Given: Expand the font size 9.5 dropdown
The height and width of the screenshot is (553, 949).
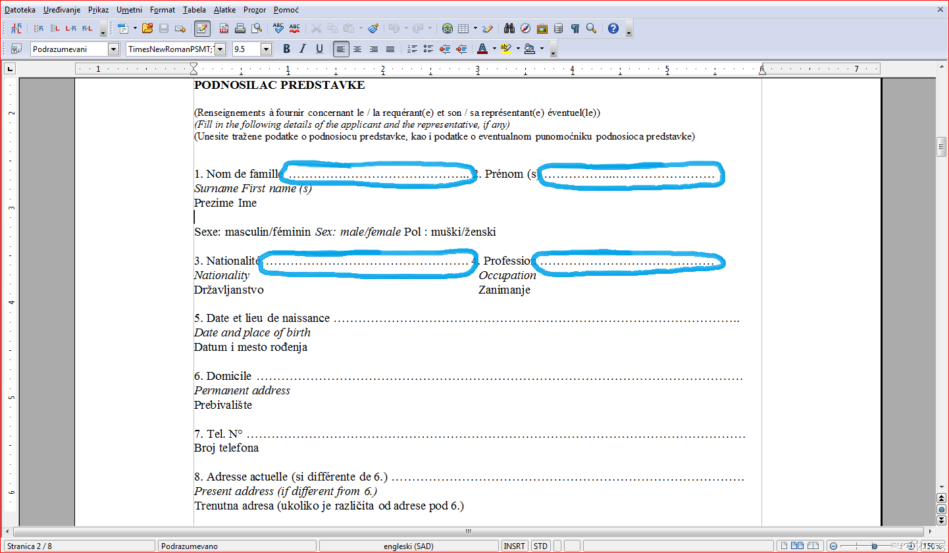Looking at the screenshot, I should [267, 49].
